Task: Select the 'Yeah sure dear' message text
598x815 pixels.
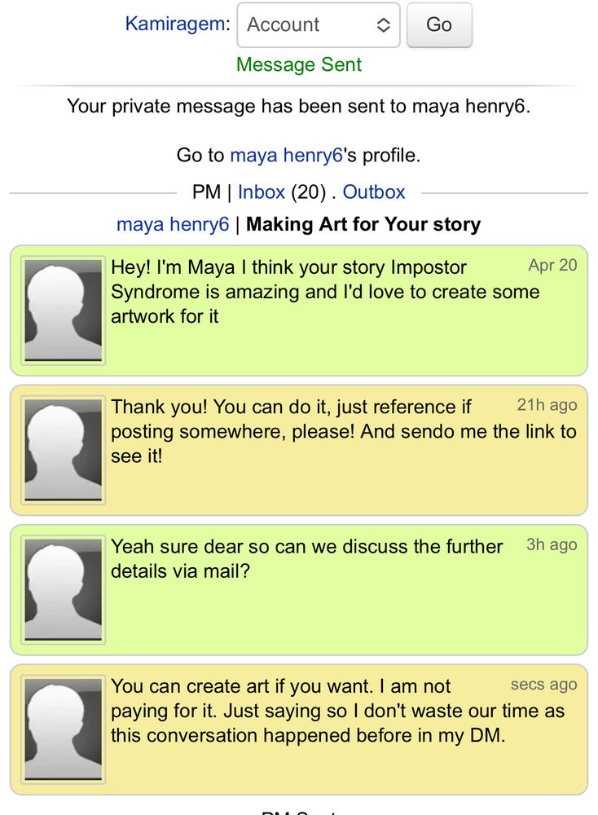Action: pyautogui.click(x=306, y=558)
